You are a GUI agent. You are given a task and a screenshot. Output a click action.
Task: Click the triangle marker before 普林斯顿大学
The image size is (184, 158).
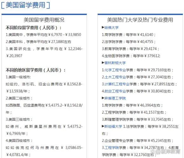pyautogui.click(x=103, y=63)
